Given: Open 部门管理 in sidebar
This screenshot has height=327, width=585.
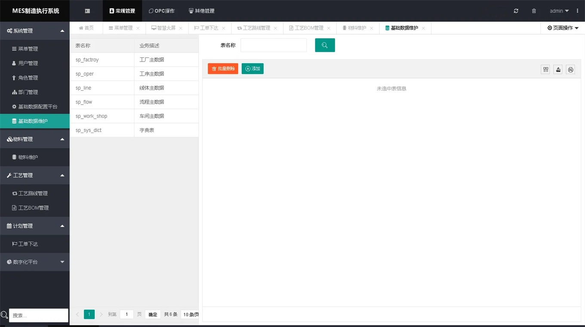Looking at the screenshot, I should [x=35, y=92].
